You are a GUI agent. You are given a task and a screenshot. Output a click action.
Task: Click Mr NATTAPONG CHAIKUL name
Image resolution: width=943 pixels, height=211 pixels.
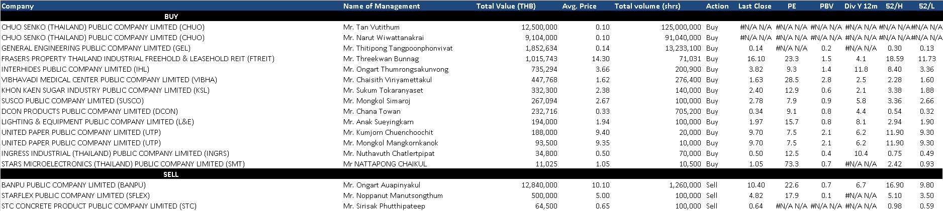(385, 164)
